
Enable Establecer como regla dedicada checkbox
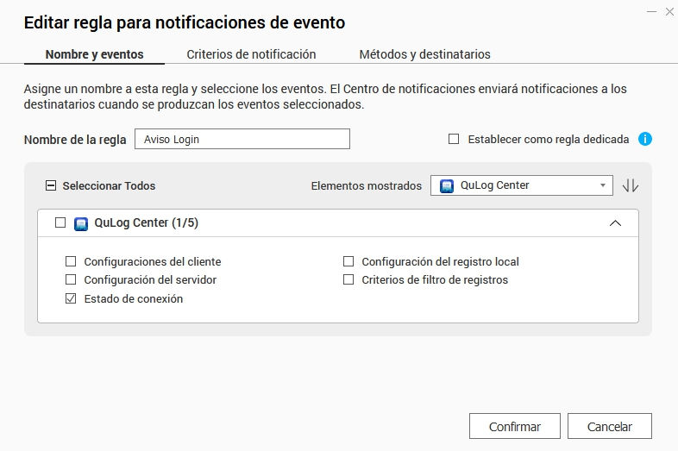pos(454,139)
